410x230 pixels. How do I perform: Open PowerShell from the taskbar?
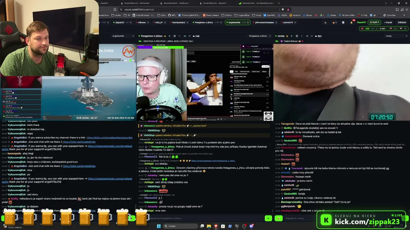[230, 226]
